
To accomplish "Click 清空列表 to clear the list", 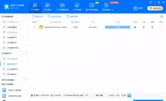I will [x=72, y=17].
